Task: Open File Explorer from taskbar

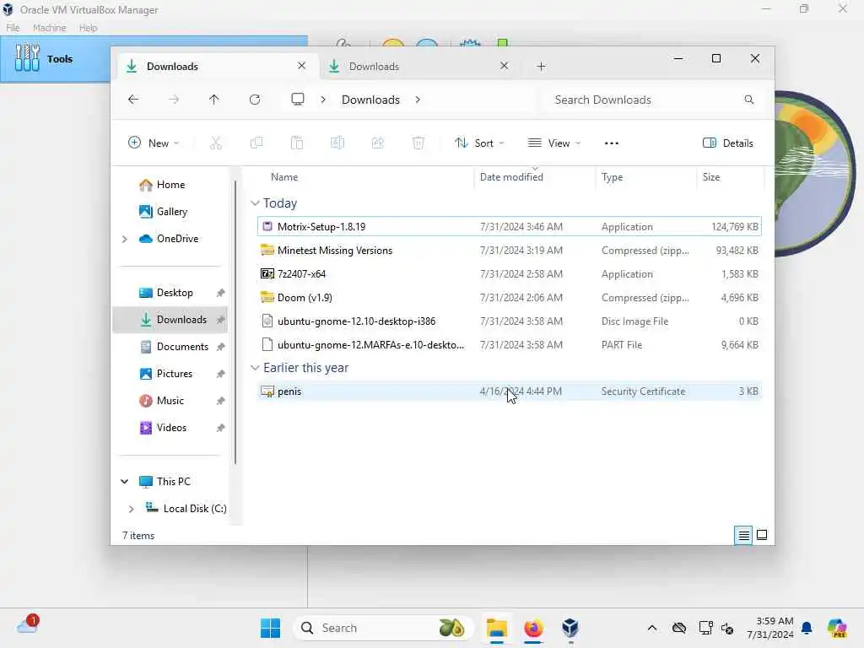Action: [496, 628]
